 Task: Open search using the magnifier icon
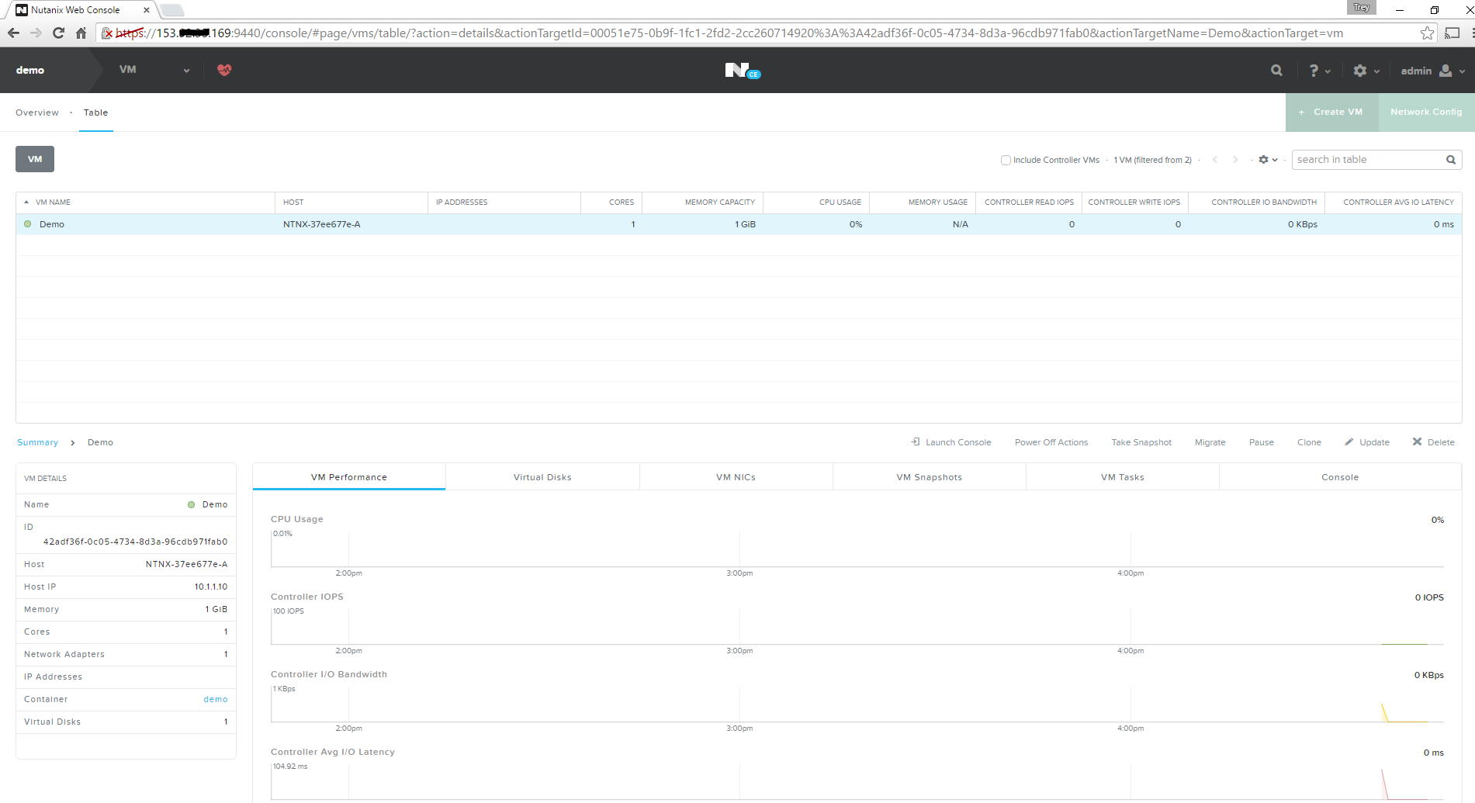point(1276,70)
